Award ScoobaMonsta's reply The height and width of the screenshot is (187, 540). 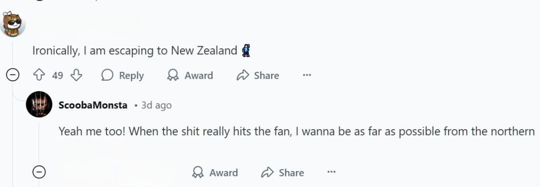coord(215,172)
